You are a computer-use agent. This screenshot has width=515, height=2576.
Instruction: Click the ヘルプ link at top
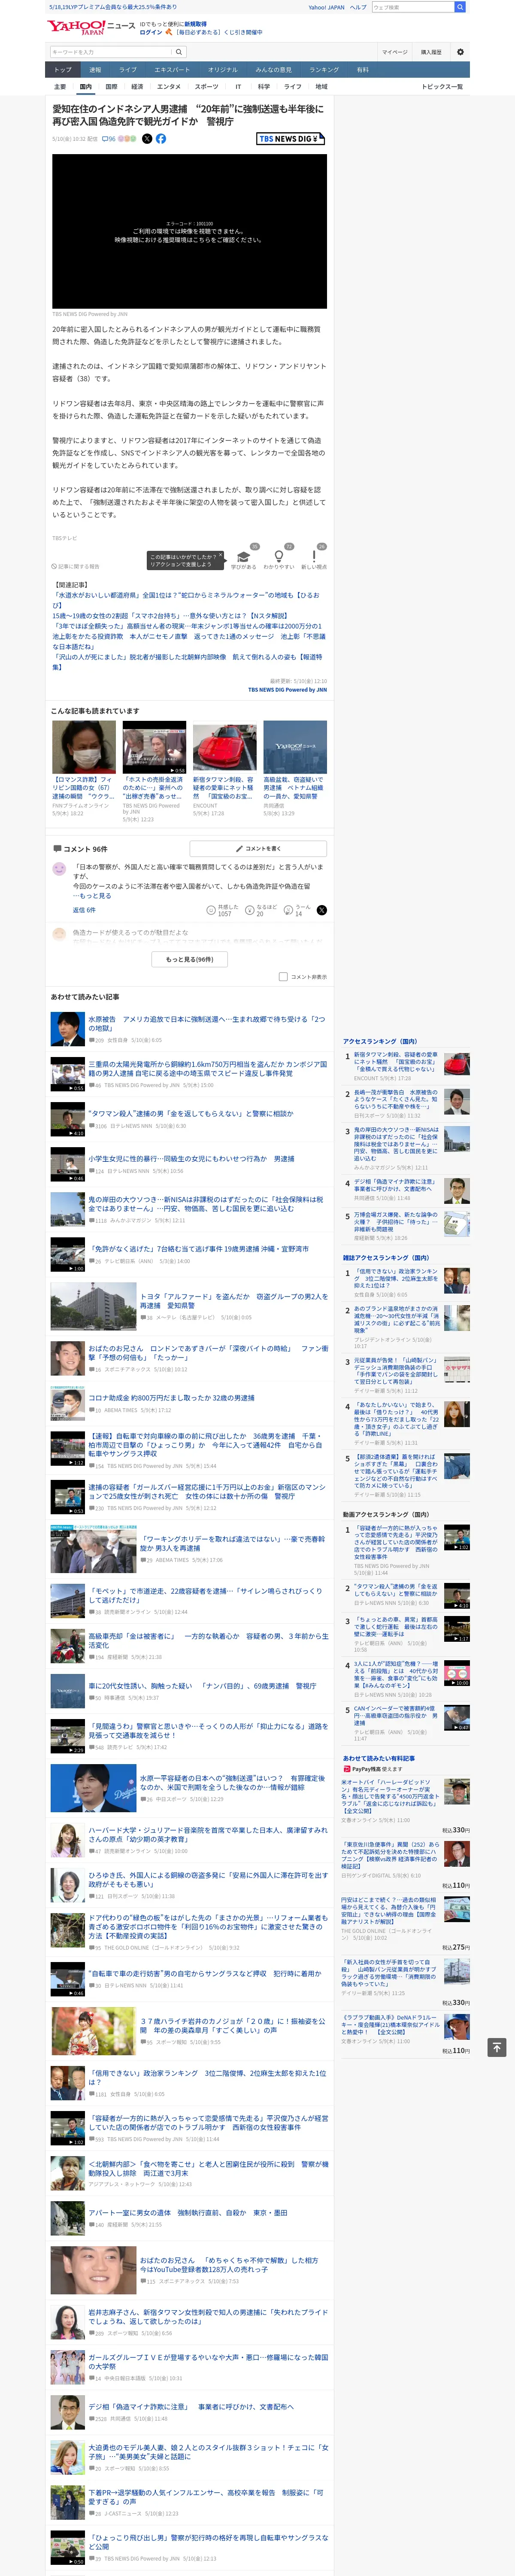coord(357,7)
